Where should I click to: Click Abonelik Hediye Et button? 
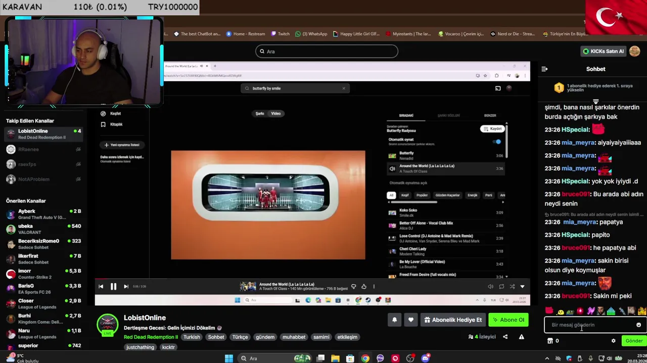pos(452,320)
